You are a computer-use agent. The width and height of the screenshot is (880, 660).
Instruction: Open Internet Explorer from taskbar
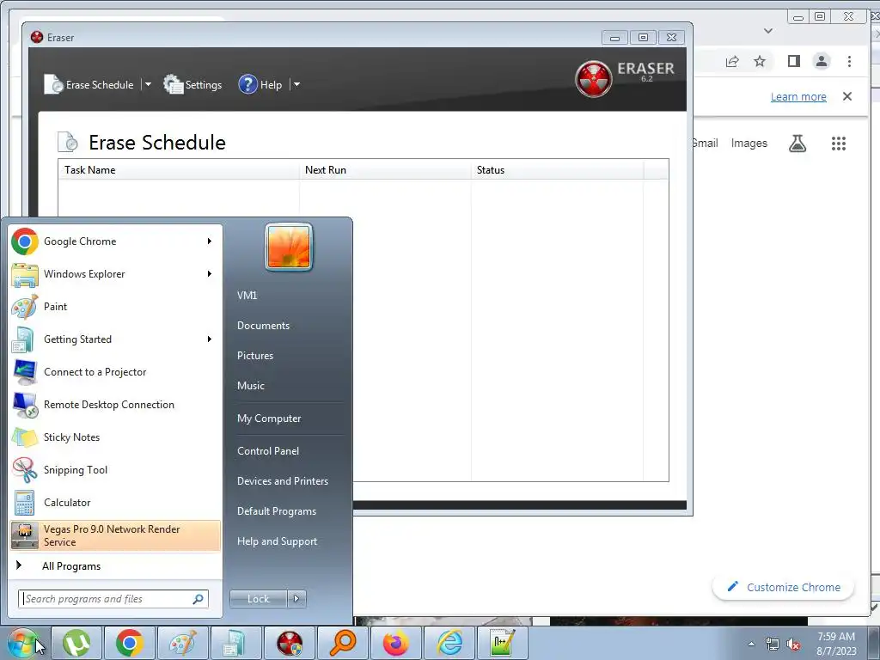tap(449, 643)
